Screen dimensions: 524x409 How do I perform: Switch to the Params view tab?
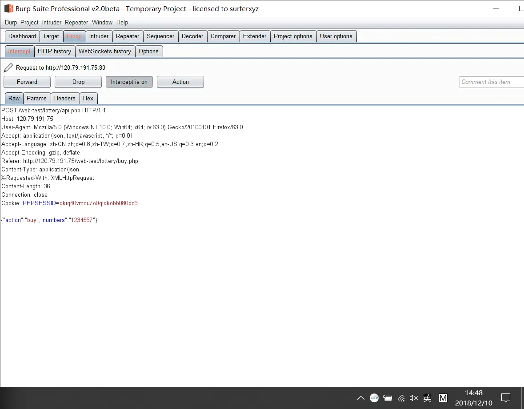[x=36, y=98]
